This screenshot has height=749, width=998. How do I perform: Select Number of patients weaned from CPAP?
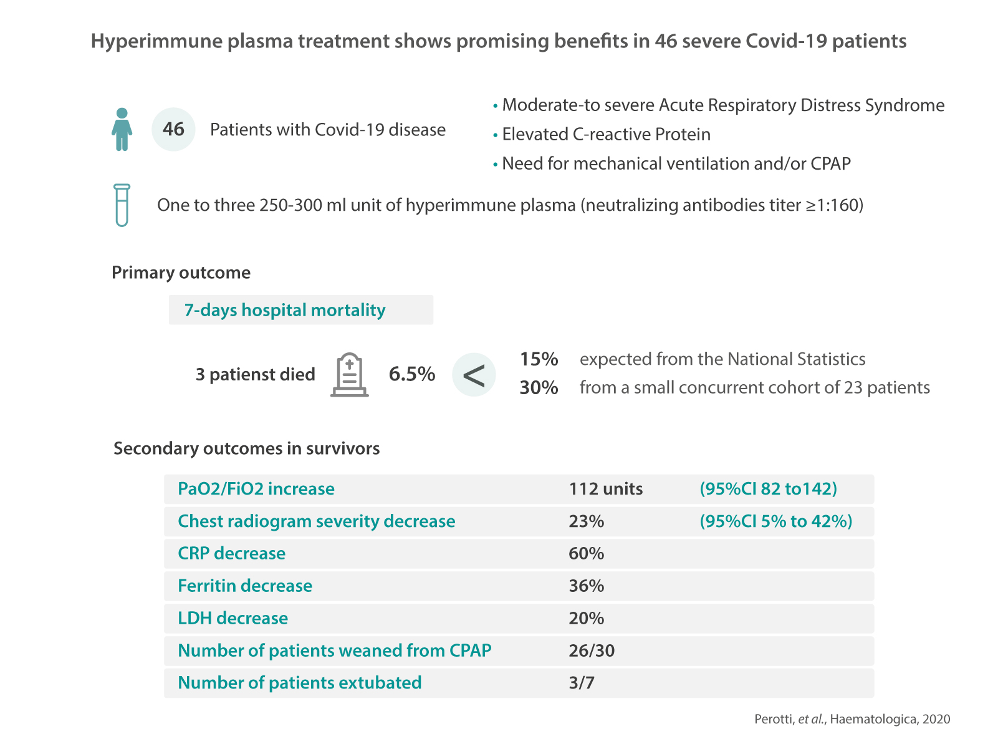[335, 651]
